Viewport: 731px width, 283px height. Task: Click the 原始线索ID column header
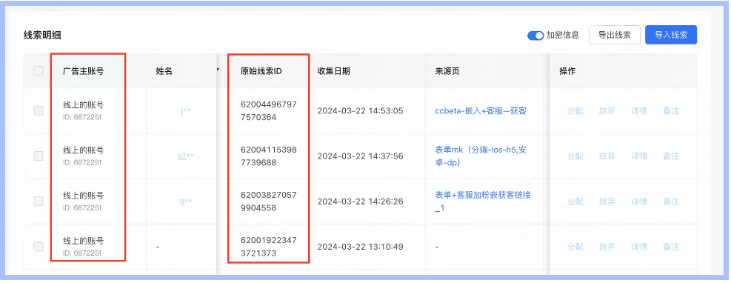(x=261, y=71)
